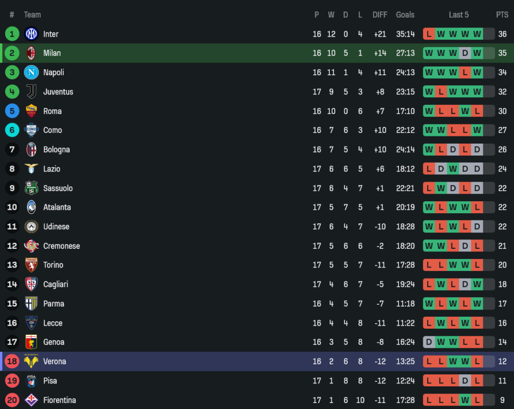The image size is (514, 409).
Task: Click the Juventus club logo
Action: (31, 92)
